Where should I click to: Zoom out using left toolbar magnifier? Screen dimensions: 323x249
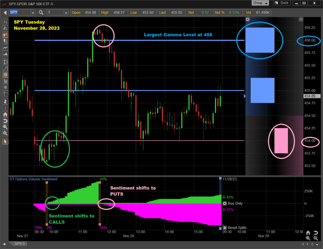click(x=5, y=133)
